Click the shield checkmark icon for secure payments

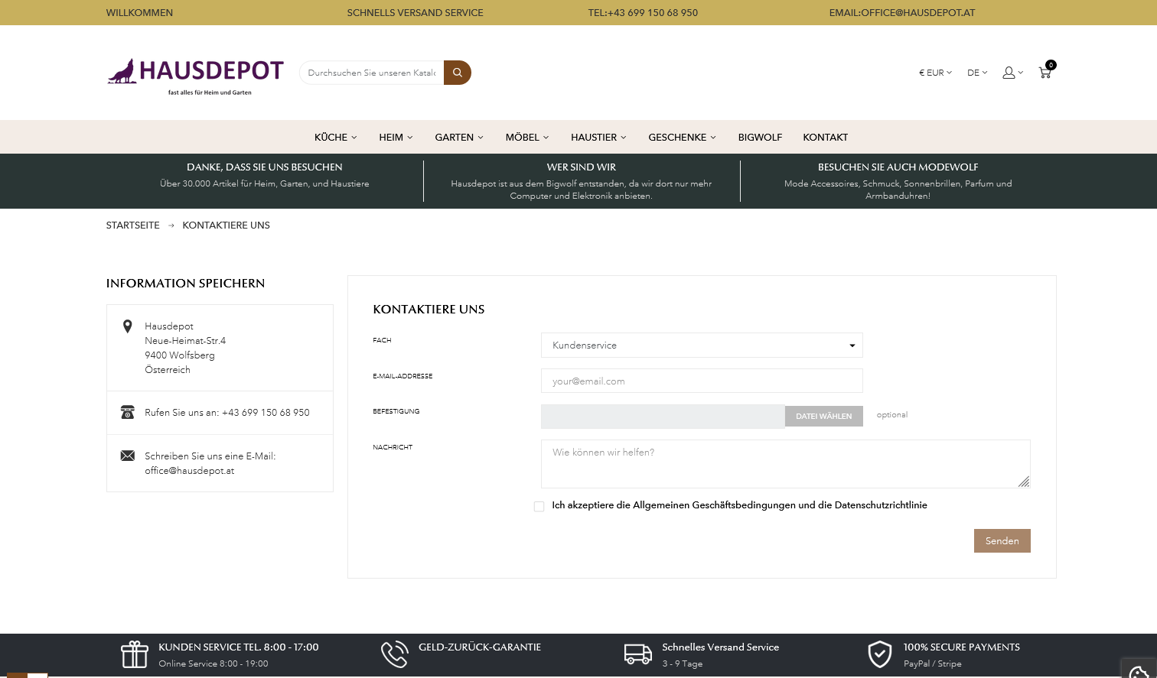pos(880,654)
